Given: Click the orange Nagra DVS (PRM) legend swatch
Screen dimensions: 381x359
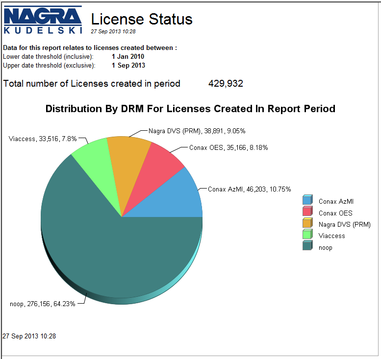Looking at the screenshot, I should [307, 224].
